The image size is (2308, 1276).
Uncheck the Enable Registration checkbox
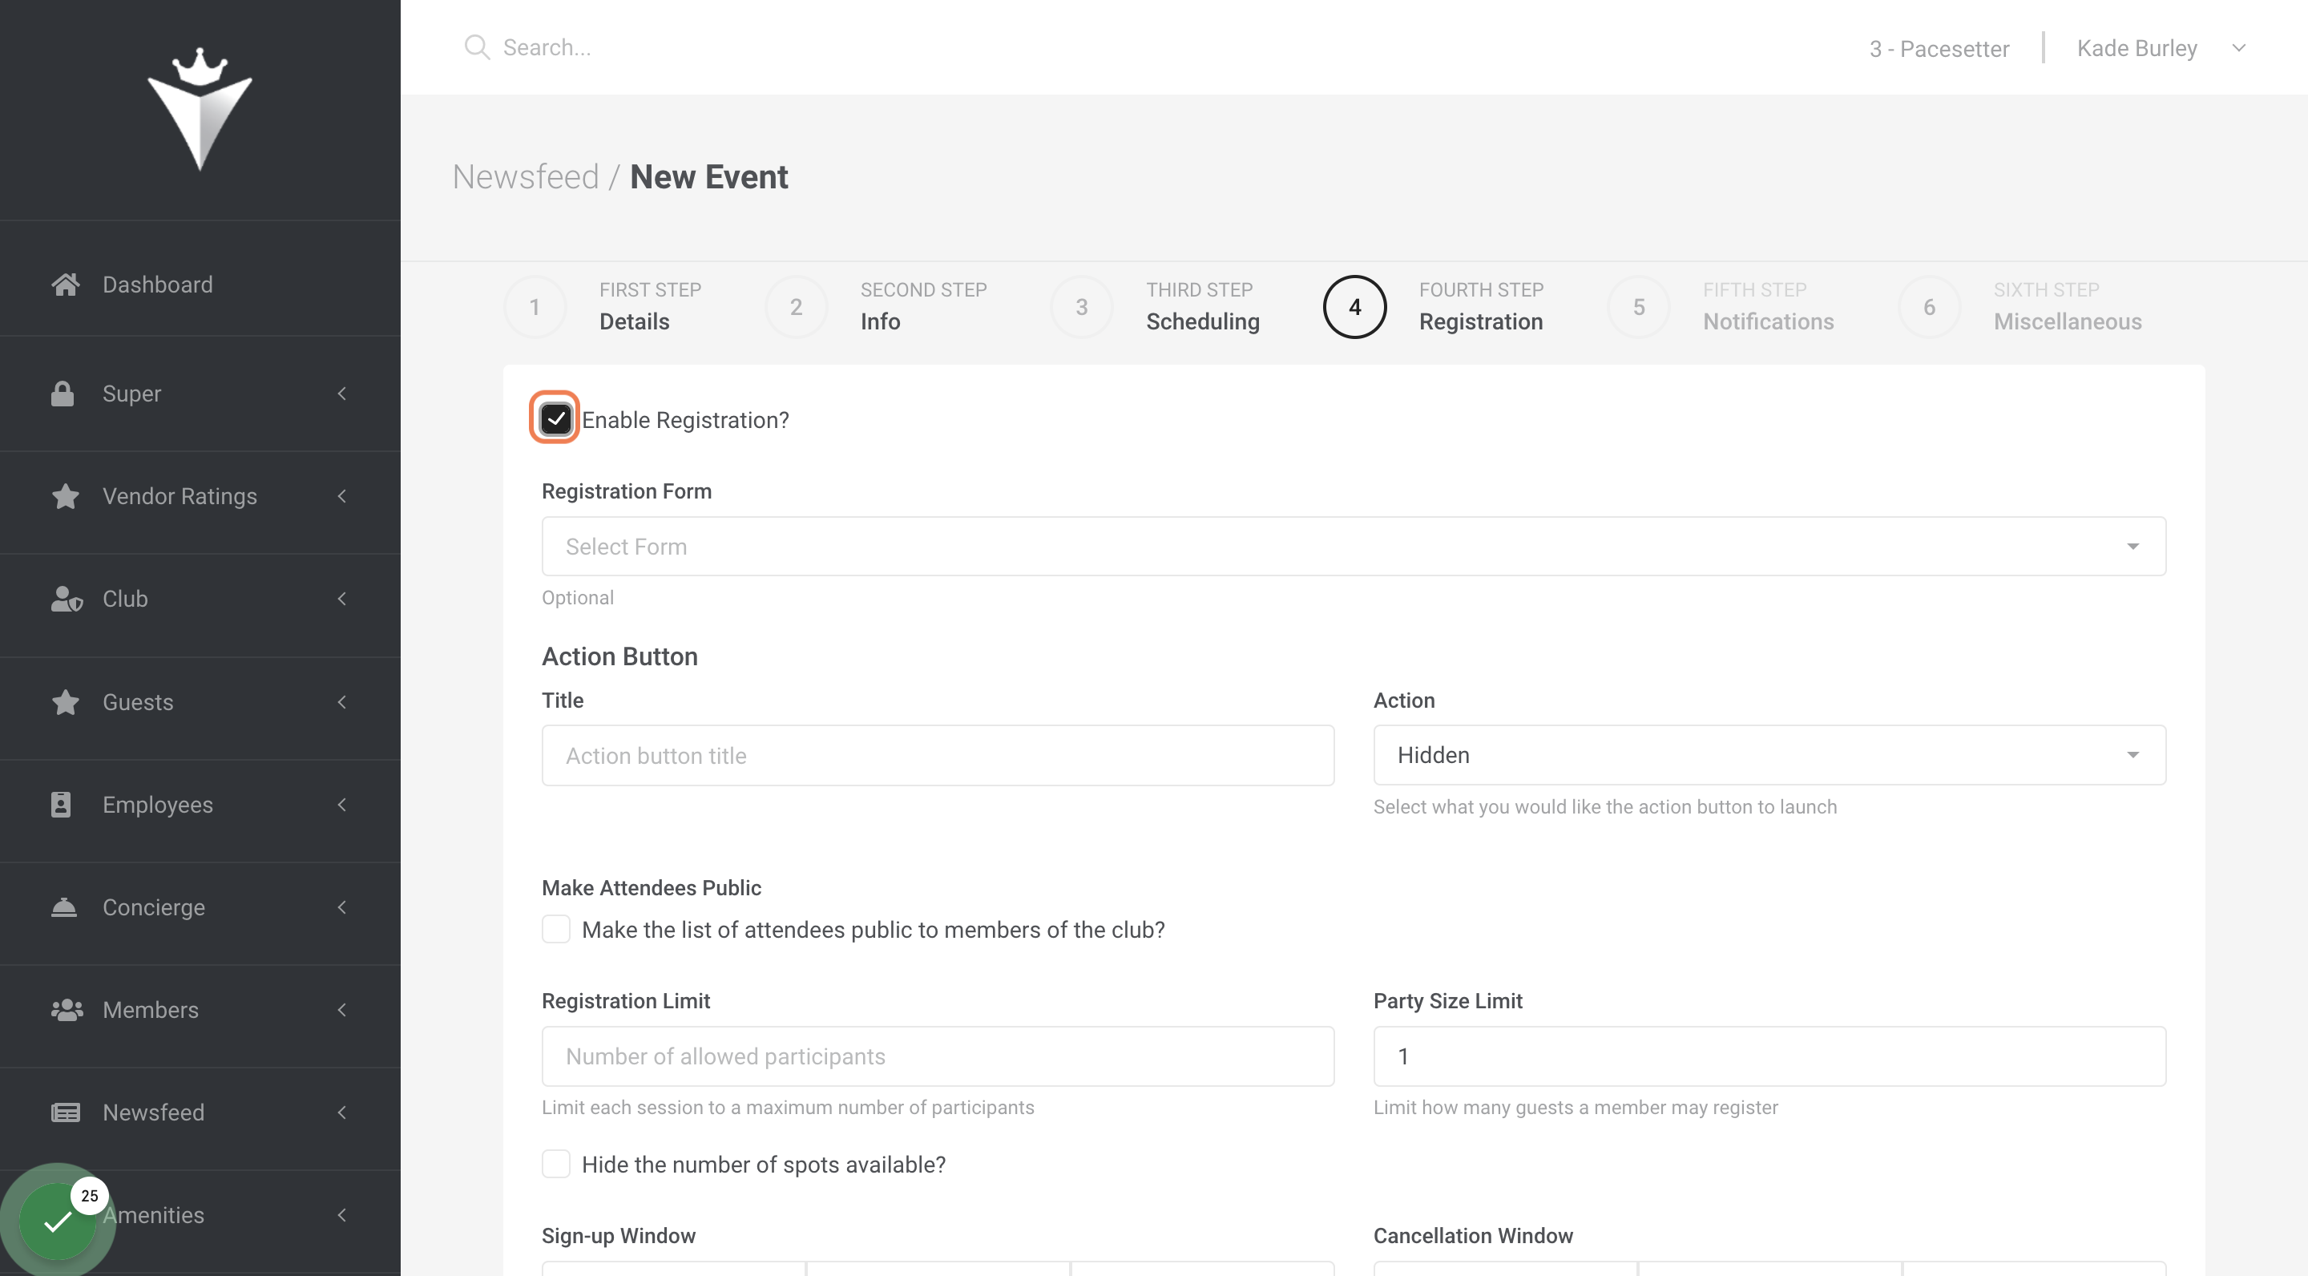(x=555, y=418)
